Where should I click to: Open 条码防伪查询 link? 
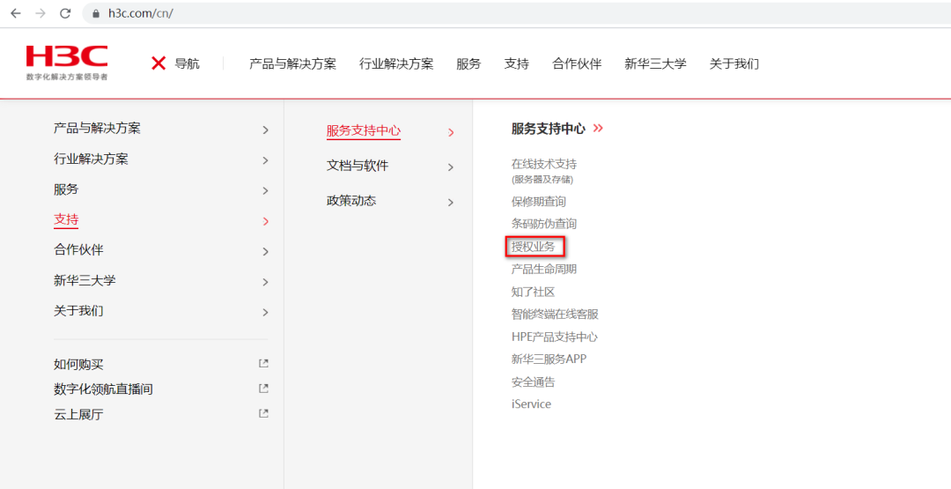(544, 224)
